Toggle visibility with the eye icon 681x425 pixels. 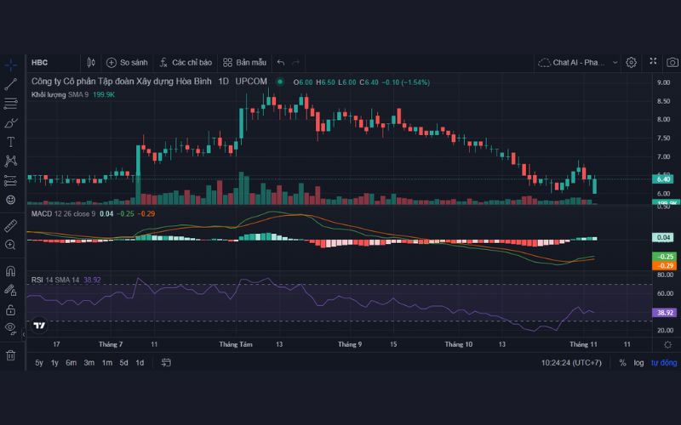click(11, 327)
